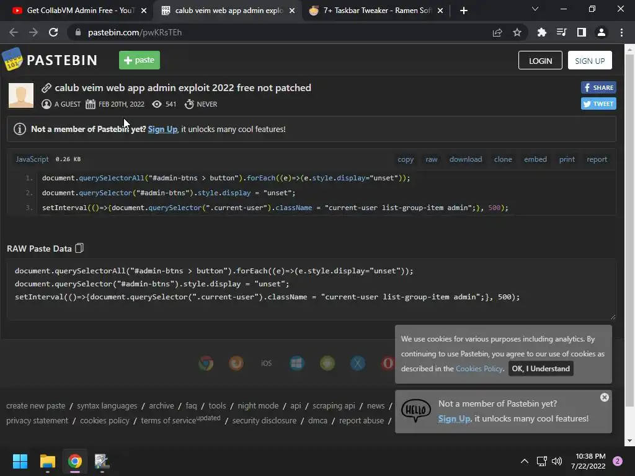
Task: Open the volume control in system tray
Action: pos(557,461)
